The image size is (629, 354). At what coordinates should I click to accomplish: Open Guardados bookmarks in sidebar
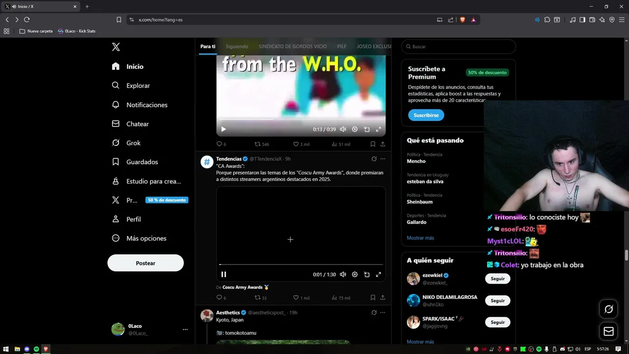coord(135,162)
